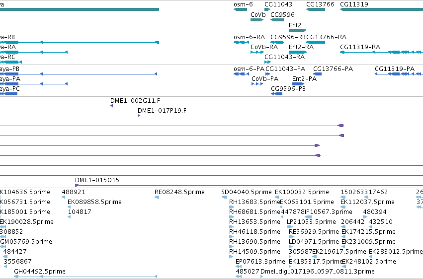
Task: Click the osm-6-PA protein label
Action: point(249,69)
